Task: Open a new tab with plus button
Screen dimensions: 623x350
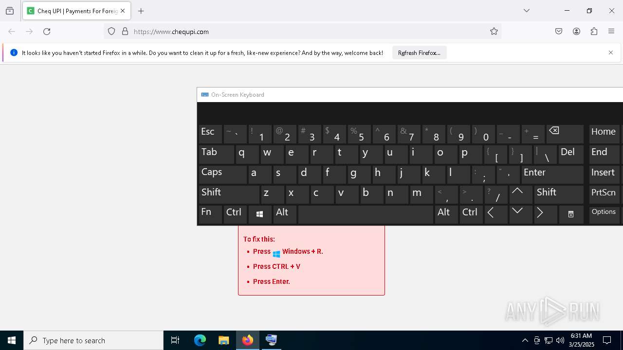Action: point(141,11)
